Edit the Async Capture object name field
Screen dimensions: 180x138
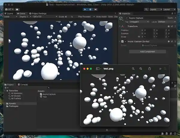click(146, 18)
